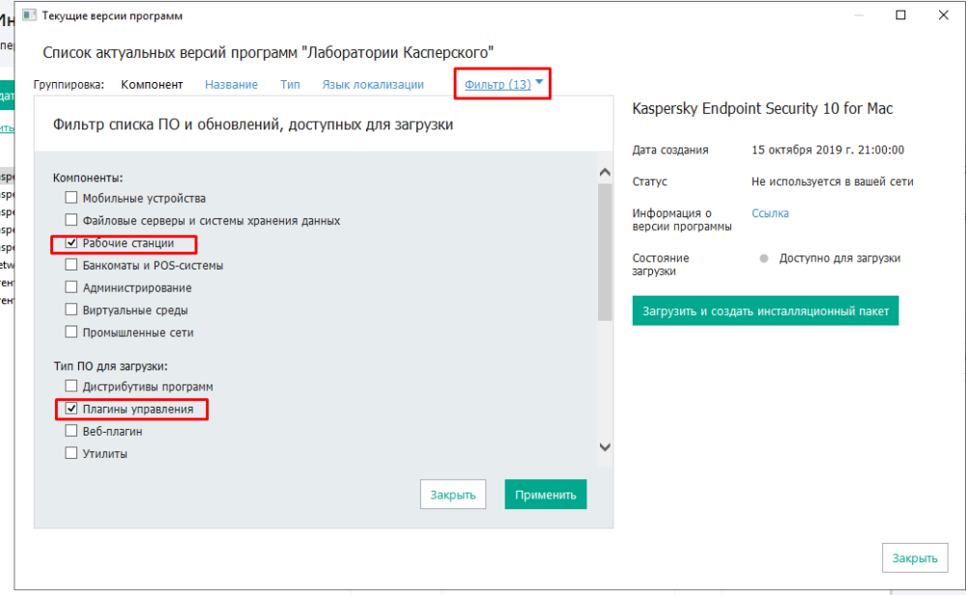The height and width of the screenshot is (595, 966).
Task: Group list by Язык локализации
Action: [x=373, y=84]
